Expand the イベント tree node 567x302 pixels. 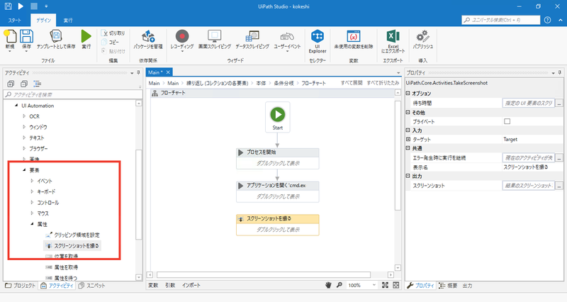[32, 181]
